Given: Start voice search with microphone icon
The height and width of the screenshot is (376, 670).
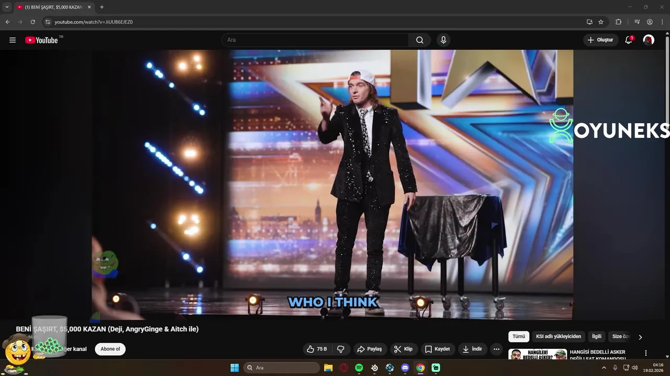Looking at the screenshot, I should [443, 40].
